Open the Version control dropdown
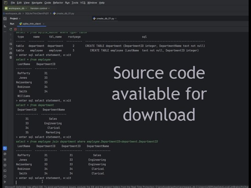 (40, 8)
